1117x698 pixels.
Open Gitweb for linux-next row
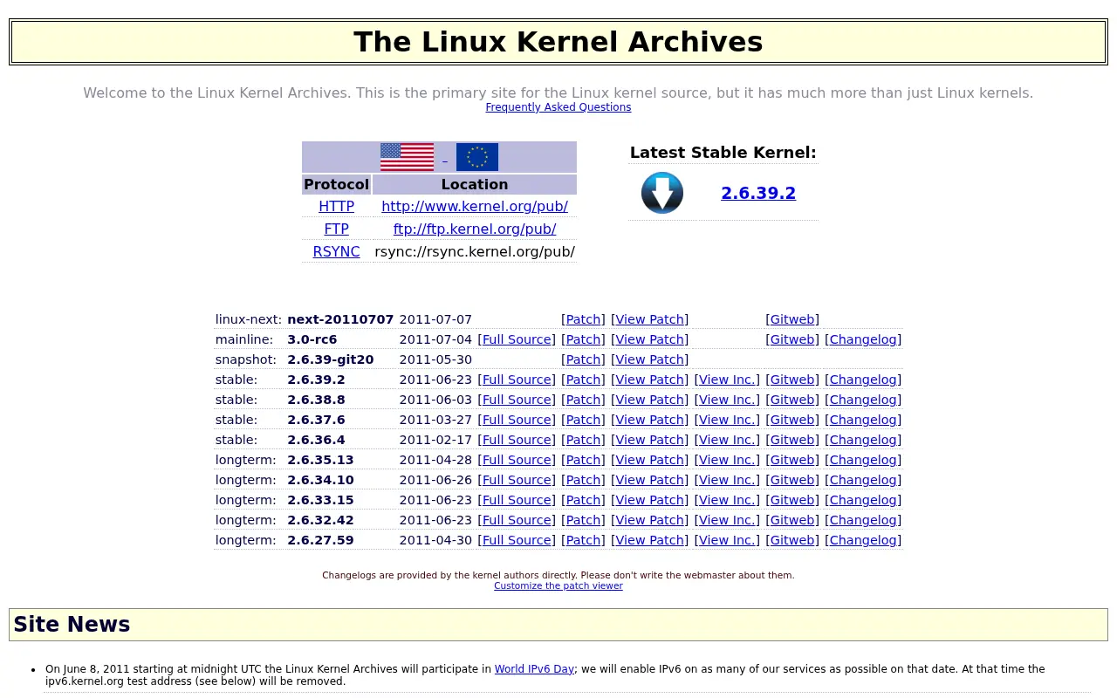coord(792,319)
